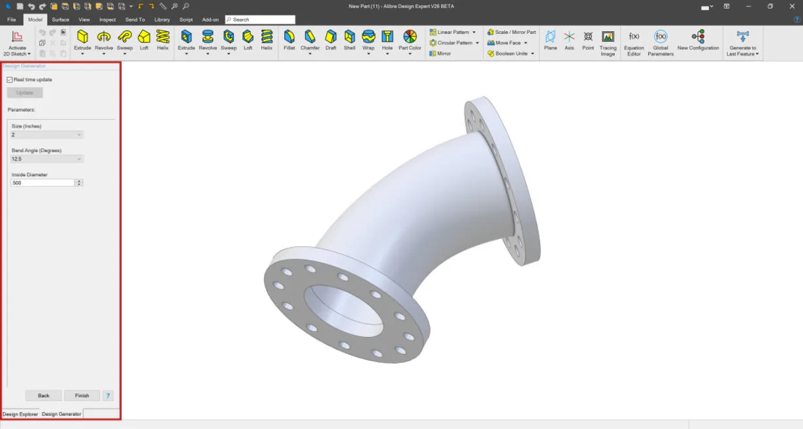The height and width of the screenshot is (429, 803).
Task: Click the Finish button
Action: (82, 396)
